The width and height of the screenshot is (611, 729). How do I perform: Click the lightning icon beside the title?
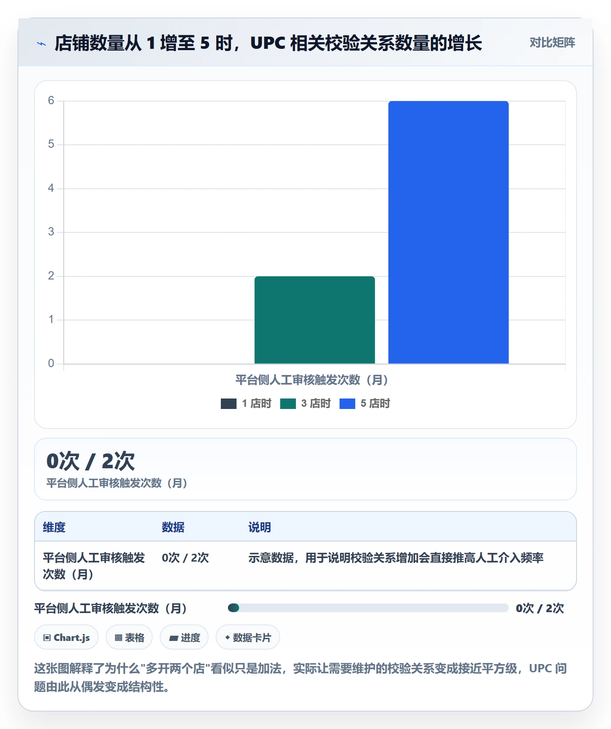coord(41,44)
